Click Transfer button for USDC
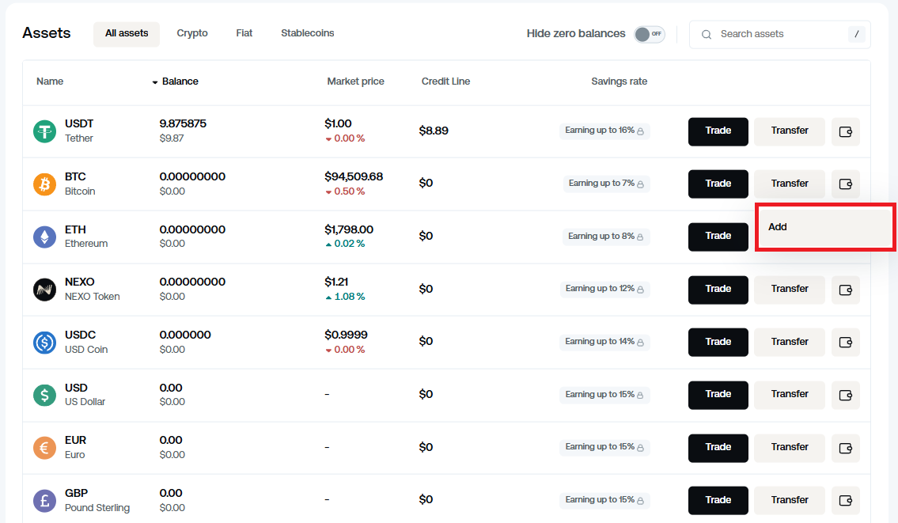The image size is (898, 523). tap(789, 342)
